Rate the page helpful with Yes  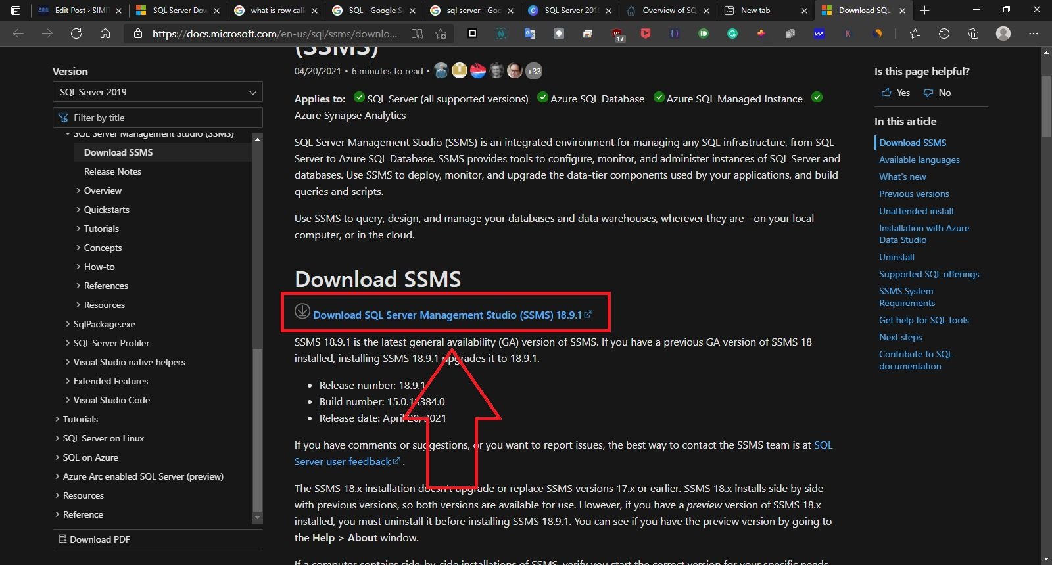point(896,93)
